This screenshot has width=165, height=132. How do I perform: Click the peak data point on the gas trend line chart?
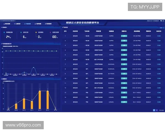[x=34, y=67]
